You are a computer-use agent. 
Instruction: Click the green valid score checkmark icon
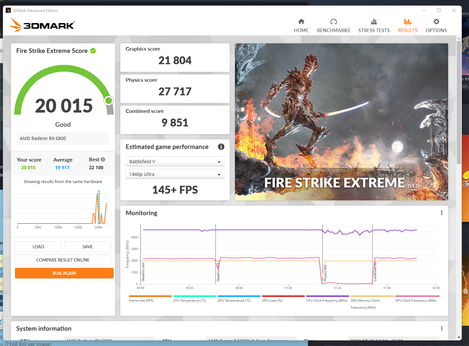click(x=93, y=51)
